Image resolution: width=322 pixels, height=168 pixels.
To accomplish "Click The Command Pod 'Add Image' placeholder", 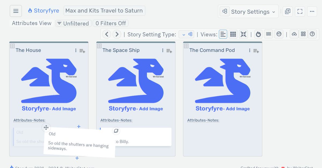I will click(x=223, y=85).
